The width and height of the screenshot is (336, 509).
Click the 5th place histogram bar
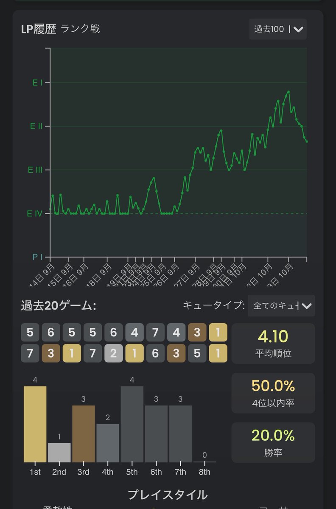pyautogui.click(x=132, y=424)
